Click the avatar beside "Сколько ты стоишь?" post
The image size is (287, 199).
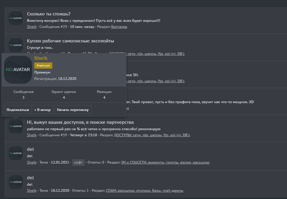[16, 18]
